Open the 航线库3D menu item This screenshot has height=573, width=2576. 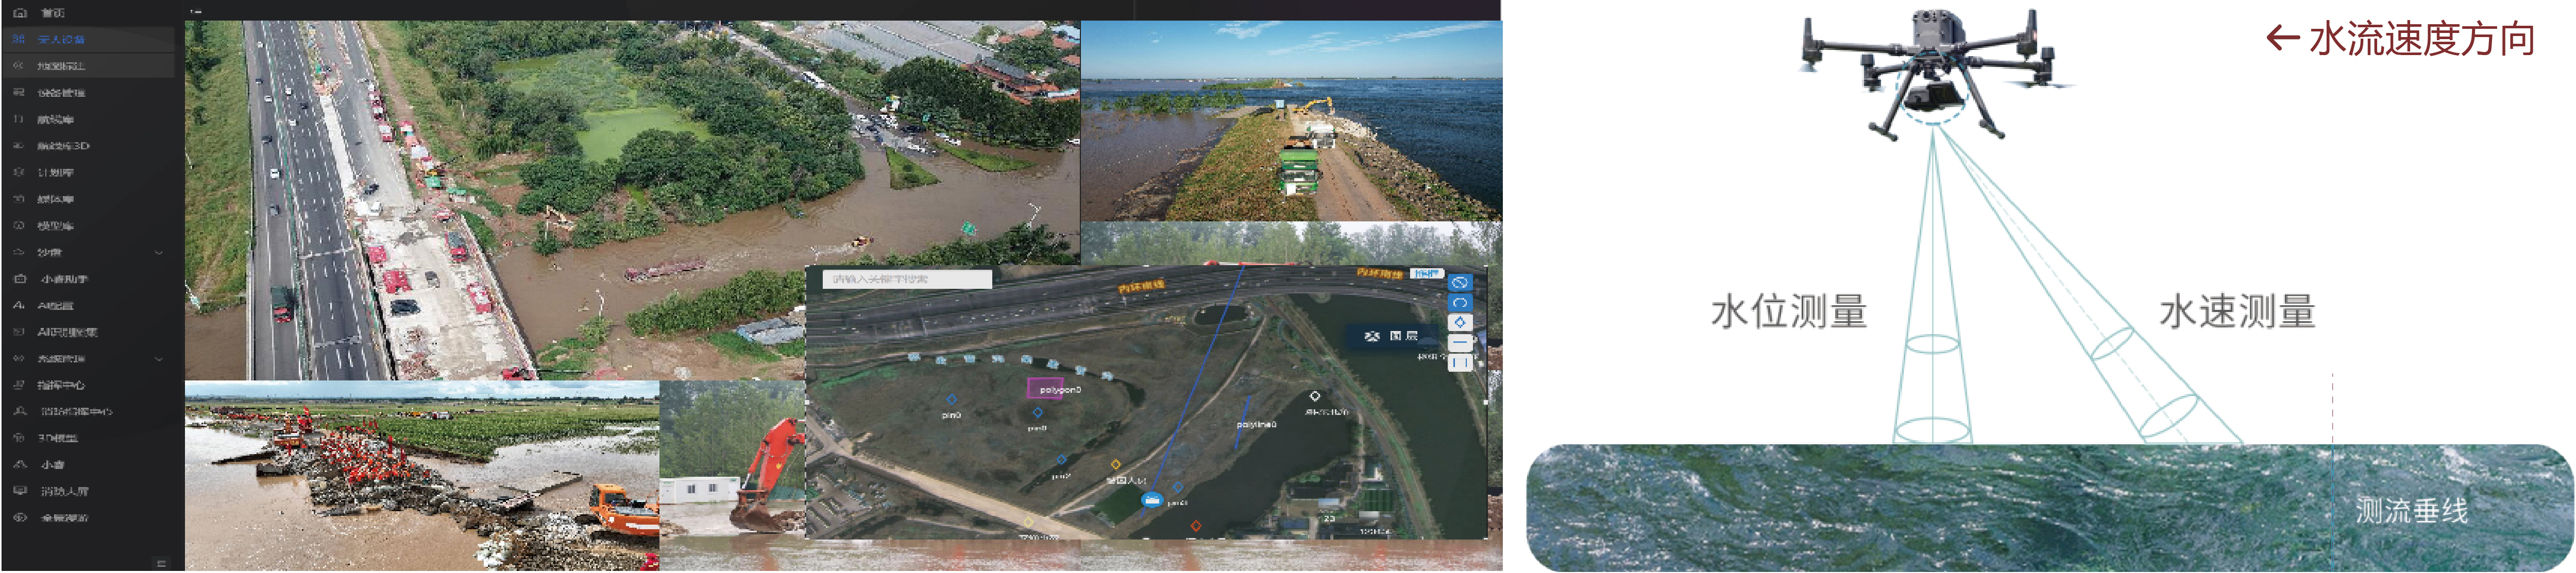click(63, 146)
